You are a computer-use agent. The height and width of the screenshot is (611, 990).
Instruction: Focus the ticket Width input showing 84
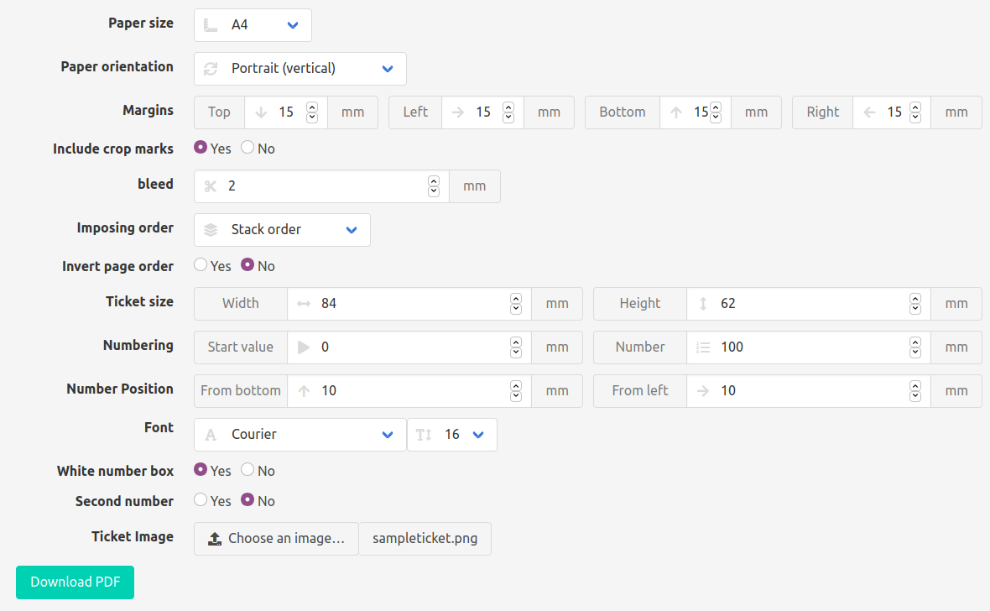click(409, 304)
